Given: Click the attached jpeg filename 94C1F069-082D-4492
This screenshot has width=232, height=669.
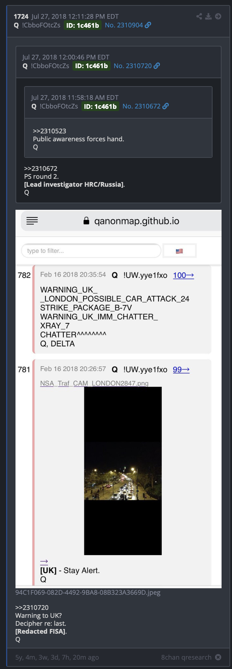Looking at the screenshot, I should pyautogui.click(x=88, y=592).
